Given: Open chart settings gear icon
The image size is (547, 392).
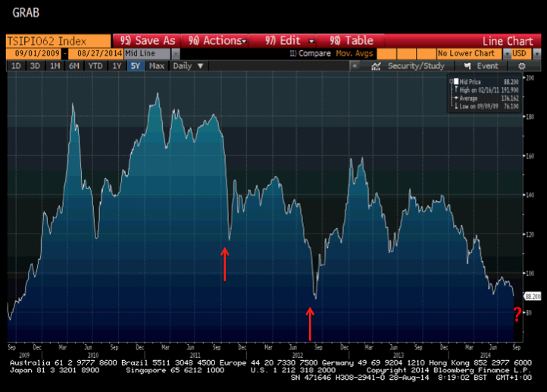Looking at the screenshot, I should [x=522, y=66].
